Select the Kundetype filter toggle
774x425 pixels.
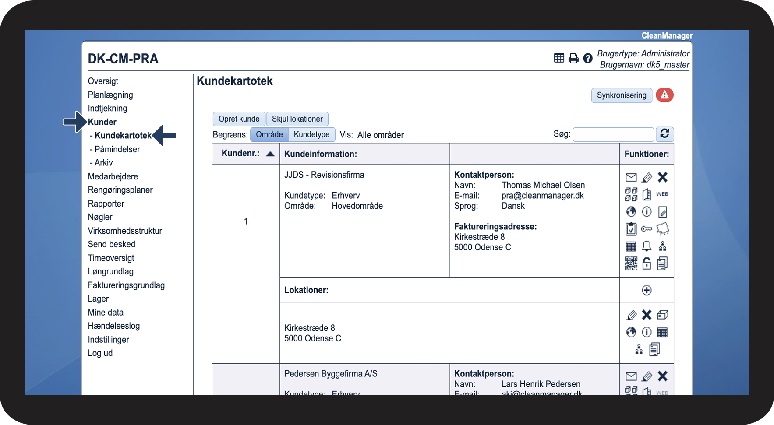click(312, 134)
